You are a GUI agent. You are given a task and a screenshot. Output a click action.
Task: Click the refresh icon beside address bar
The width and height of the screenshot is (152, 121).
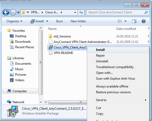pos(81,12)
